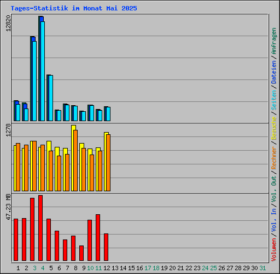Click day number 9 on the x-axis
280x274 pixels.
pos(84,268)
